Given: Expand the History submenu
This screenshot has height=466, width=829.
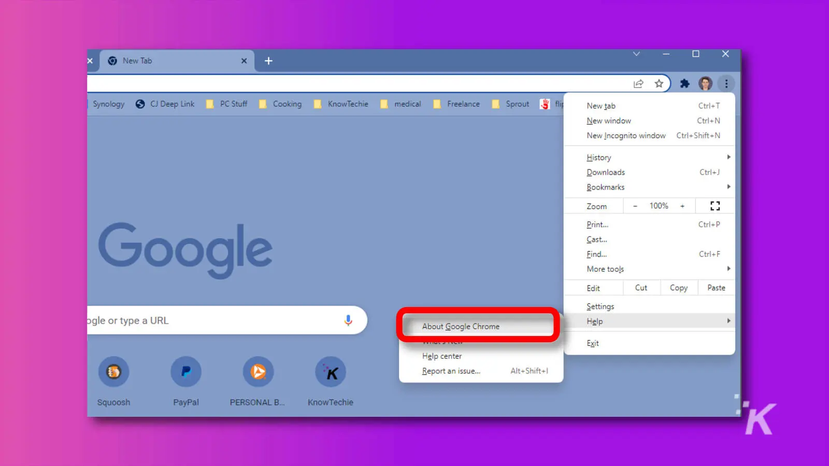Looking at the screenshot, I should (x=649, y=157).
